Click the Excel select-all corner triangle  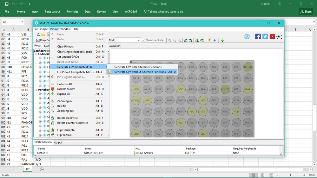3,30
